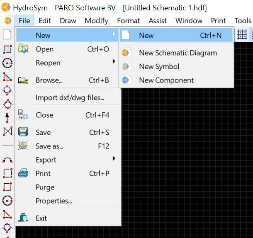Expand the Reopen submenu arrow
The image size is (253, 238).
coord(114,61)
